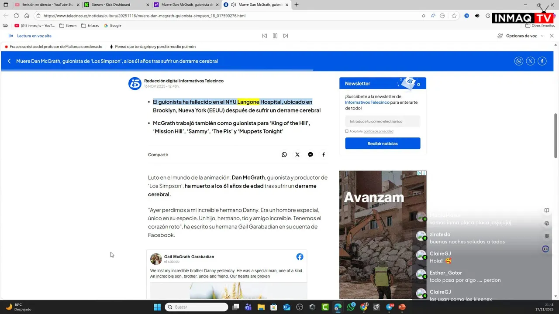Image resolution: width=559 pixels, height=314 pixels.
Task: Share on X in Compartir row
Action: pos(297,154)
